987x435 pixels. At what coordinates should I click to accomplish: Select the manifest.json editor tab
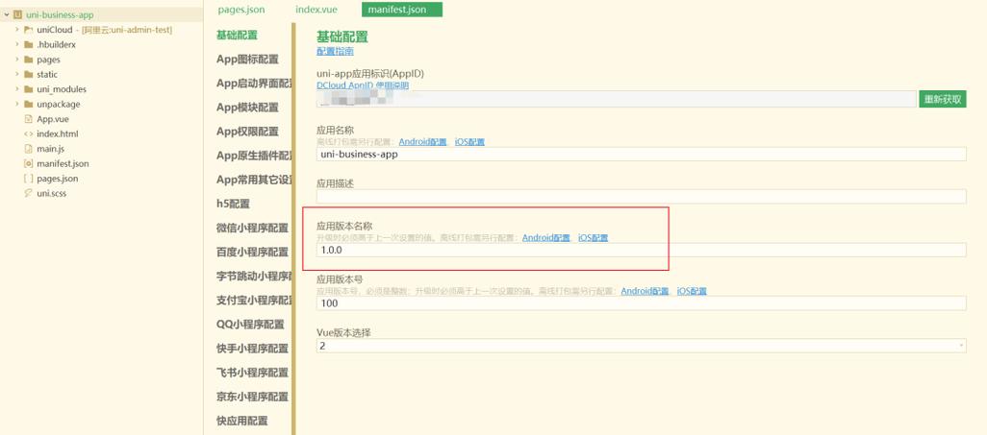pos(401,10)
